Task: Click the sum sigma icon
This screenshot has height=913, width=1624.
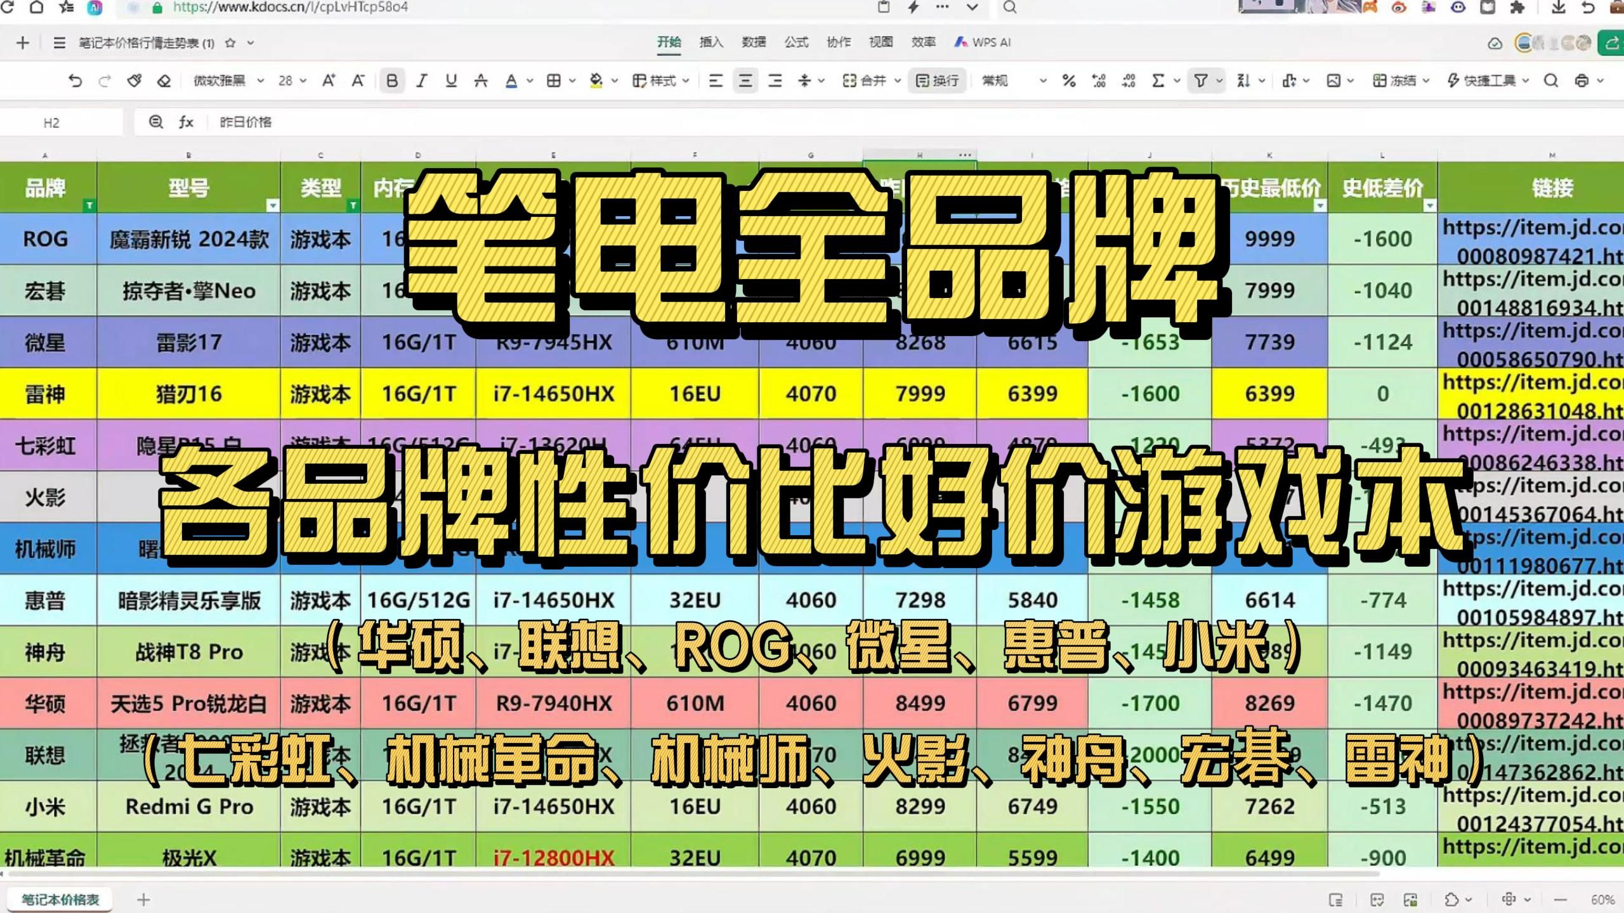Action: [x=1158, y=81]
